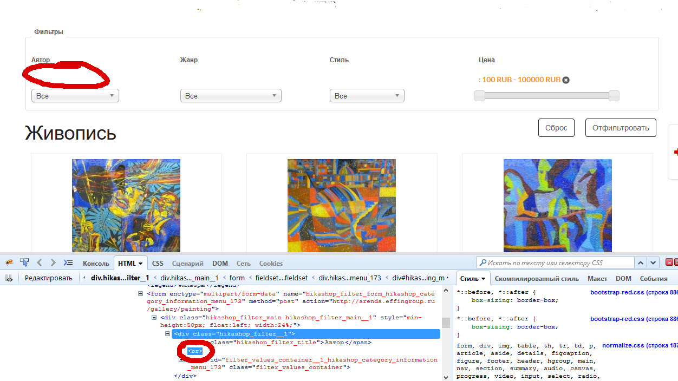
Task: Open the Firebug bug icon menu
Action: pos(9,262)
